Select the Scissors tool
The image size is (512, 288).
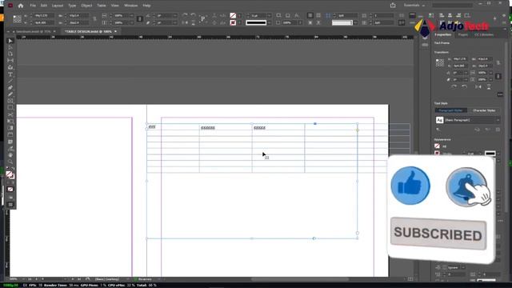[10, 114]
